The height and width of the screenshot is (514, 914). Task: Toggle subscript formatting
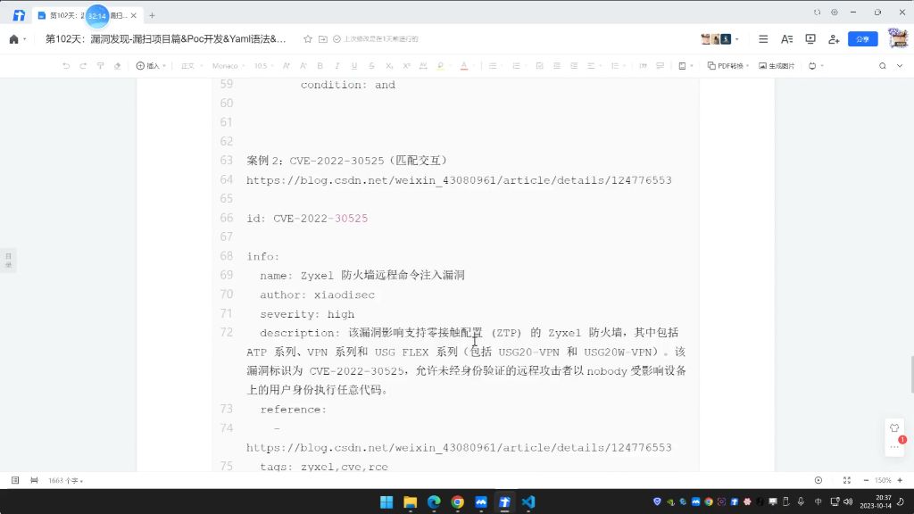click(x=389, y=66)
